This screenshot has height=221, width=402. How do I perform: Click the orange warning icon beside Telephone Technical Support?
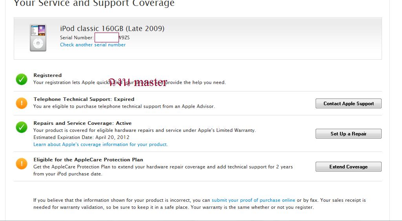(22, 103)
